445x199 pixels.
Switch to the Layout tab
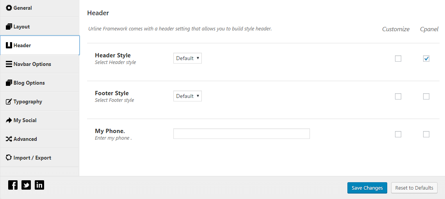click(39, 27)
